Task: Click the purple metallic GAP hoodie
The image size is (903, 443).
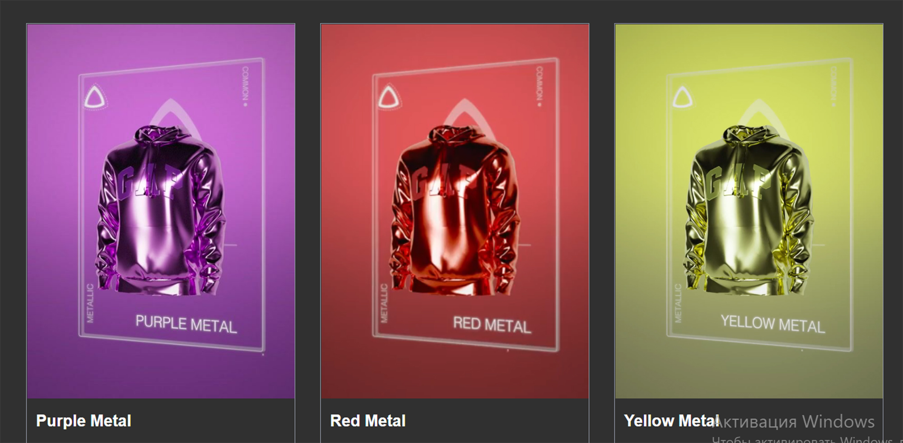Action: tap(161, 211)
